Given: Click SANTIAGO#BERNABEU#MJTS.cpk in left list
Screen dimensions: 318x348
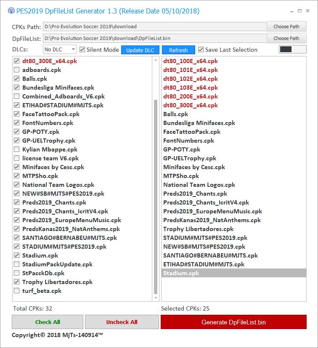Looking at the screenshot, I should tap(69, 238).
